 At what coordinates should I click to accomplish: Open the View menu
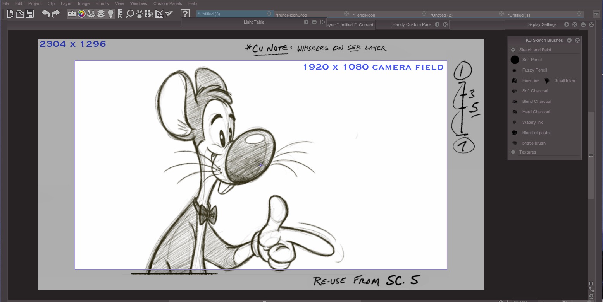click(119, 3)
